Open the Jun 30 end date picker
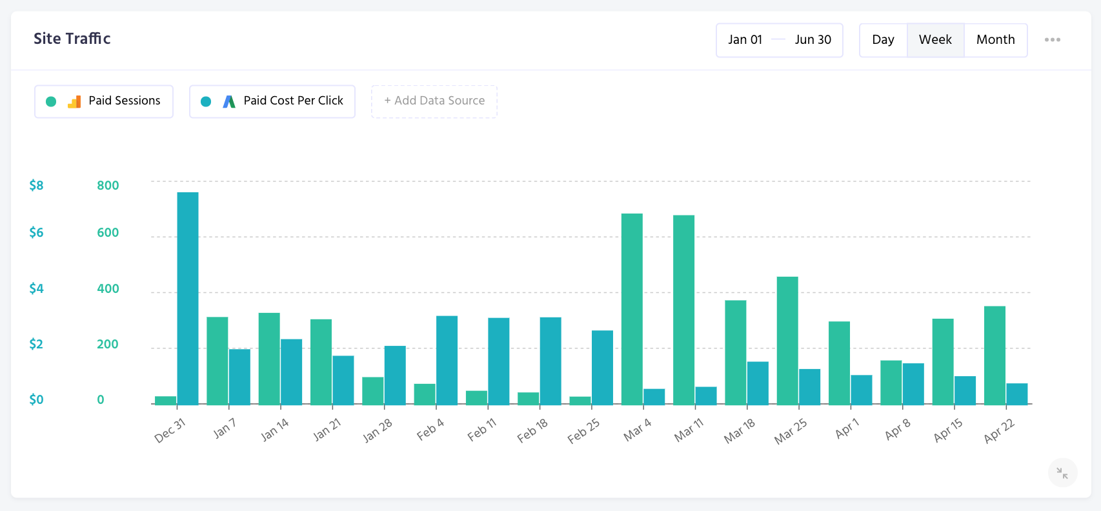 pyautogui.click(x=813, y=40)
